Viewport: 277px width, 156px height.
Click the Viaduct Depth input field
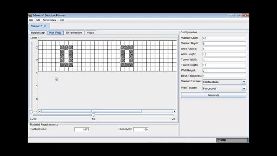[224, 43]
